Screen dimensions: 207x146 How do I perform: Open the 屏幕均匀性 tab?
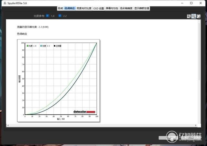[112, 8]
